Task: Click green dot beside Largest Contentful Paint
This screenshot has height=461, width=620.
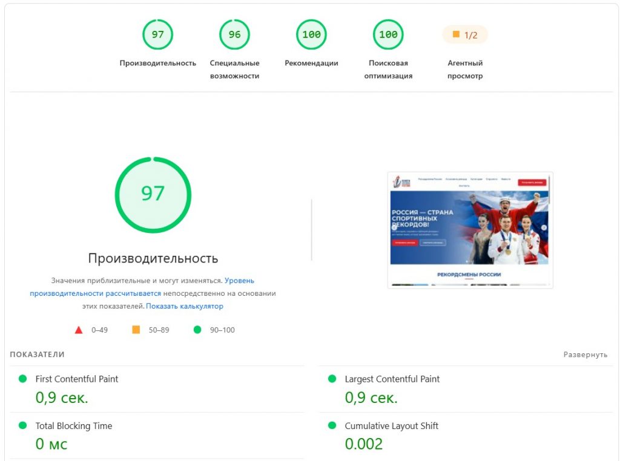Action: (x=332, y=379)
